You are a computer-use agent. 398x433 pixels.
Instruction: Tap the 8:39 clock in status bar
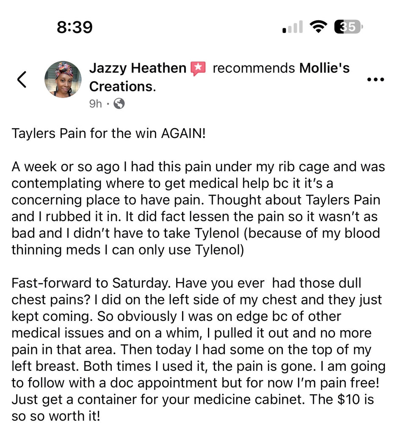coord(75,27)
